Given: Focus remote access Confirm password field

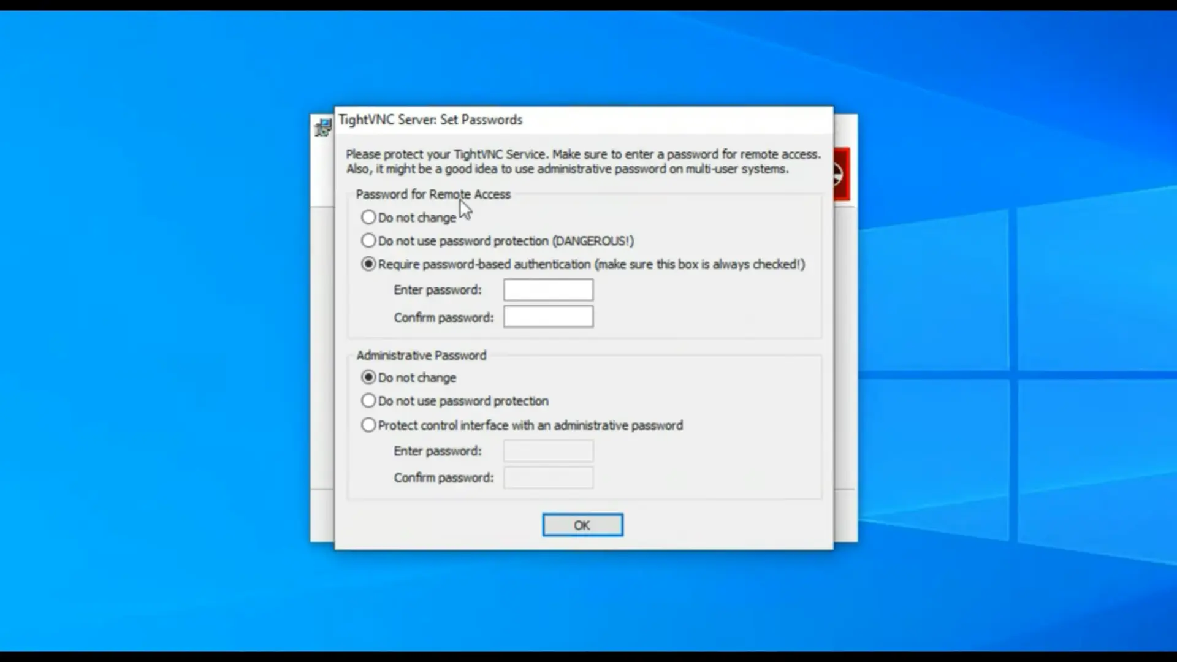Looking at the screenshot, I should pyautogui.click(x=548, y=317).
